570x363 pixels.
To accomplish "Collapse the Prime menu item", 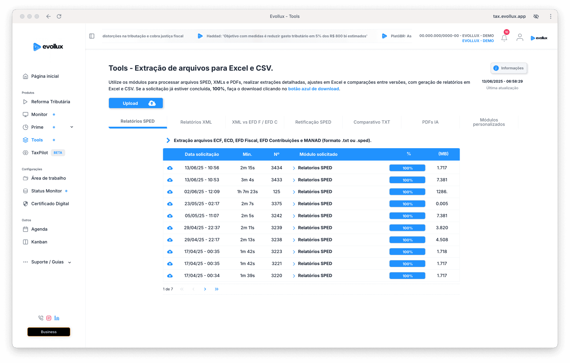I will tap(71, 127).
